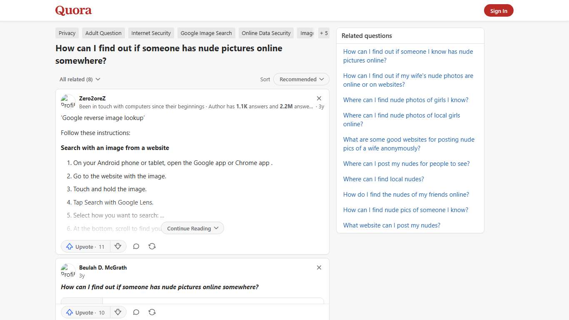Expand Continue Reading on the answer
The image size is (569, 320).
tap(192, 228)
